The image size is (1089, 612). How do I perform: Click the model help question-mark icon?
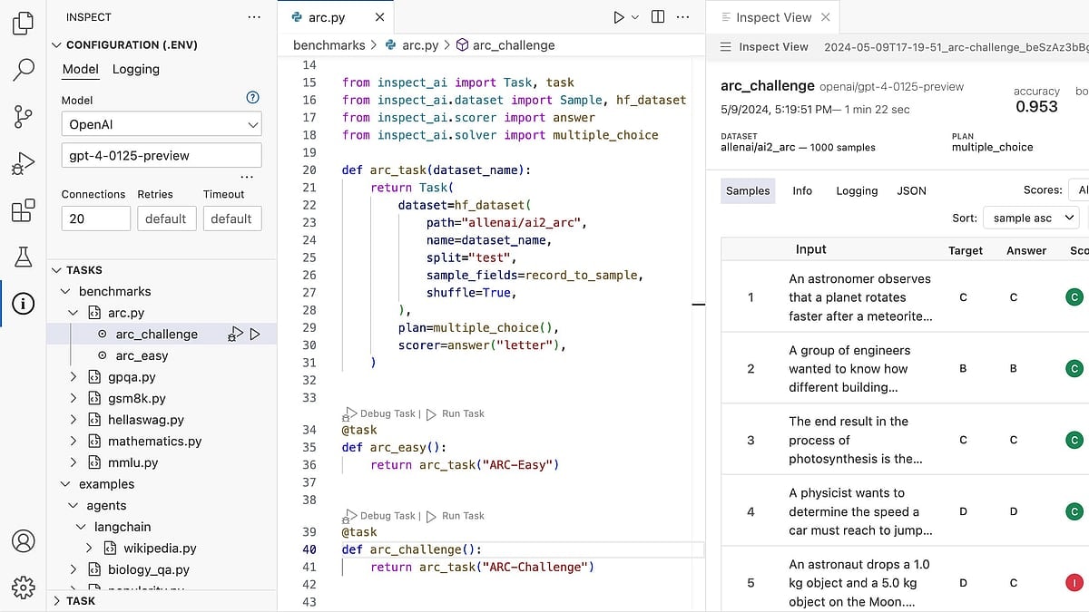[x=253, y=98]
